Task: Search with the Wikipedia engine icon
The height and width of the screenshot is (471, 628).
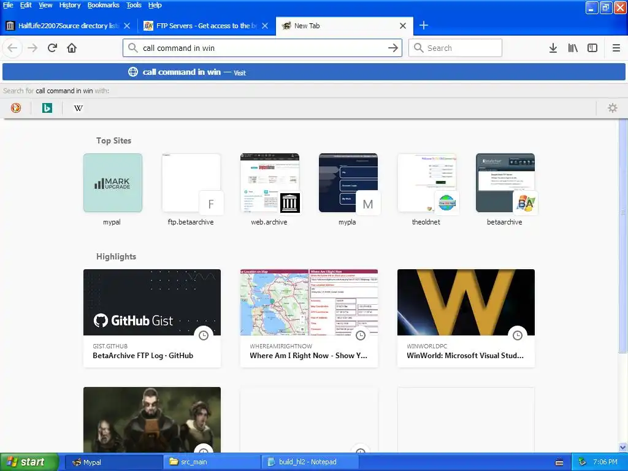Action: click(78, 108)
